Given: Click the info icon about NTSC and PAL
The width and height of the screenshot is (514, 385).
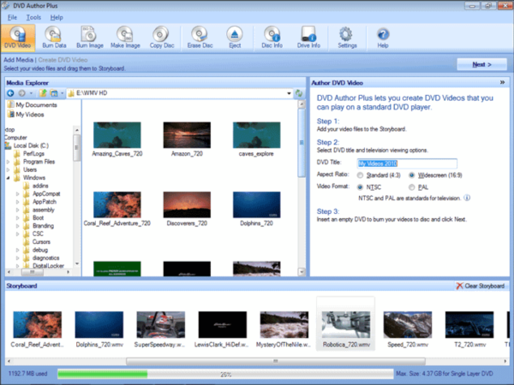Looking at the screenshot, I should 467,198.
